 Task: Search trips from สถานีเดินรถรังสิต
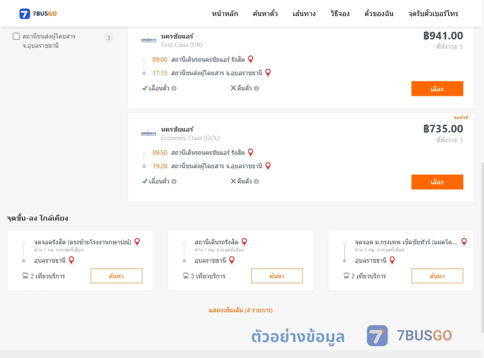(277, 276)
